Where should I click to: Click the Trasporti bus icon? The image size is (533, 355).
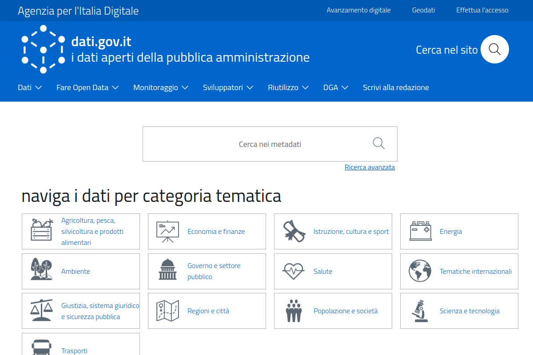pos(42,347)
